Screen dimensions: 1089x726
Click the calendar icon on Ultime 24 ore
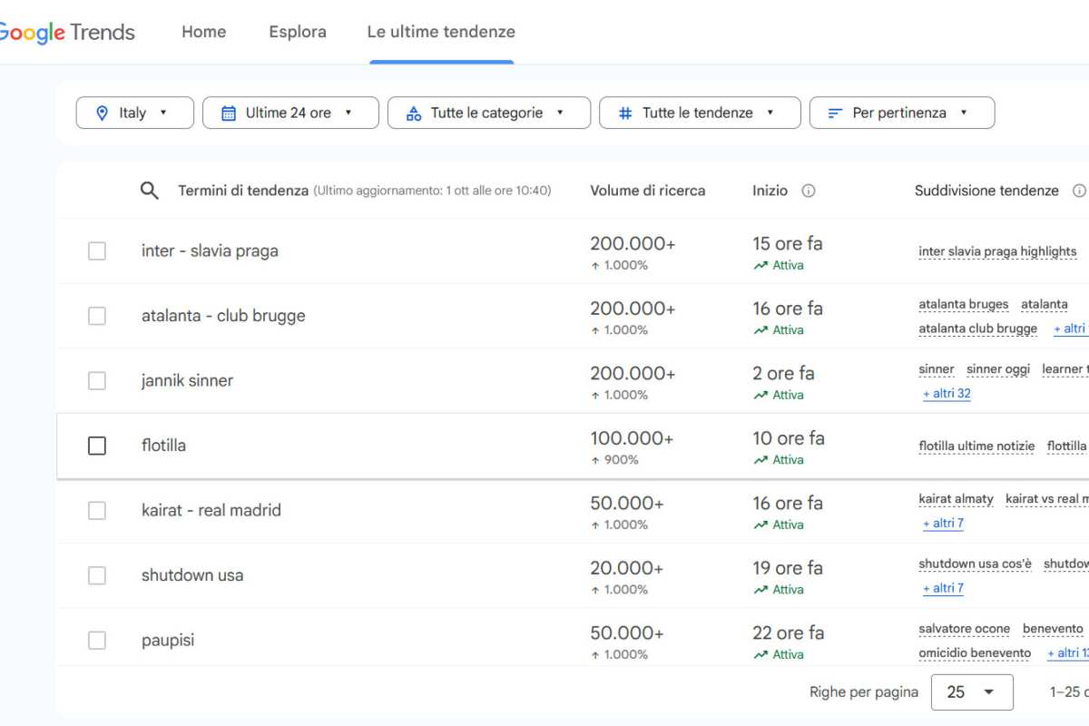[x=229, y=113]
